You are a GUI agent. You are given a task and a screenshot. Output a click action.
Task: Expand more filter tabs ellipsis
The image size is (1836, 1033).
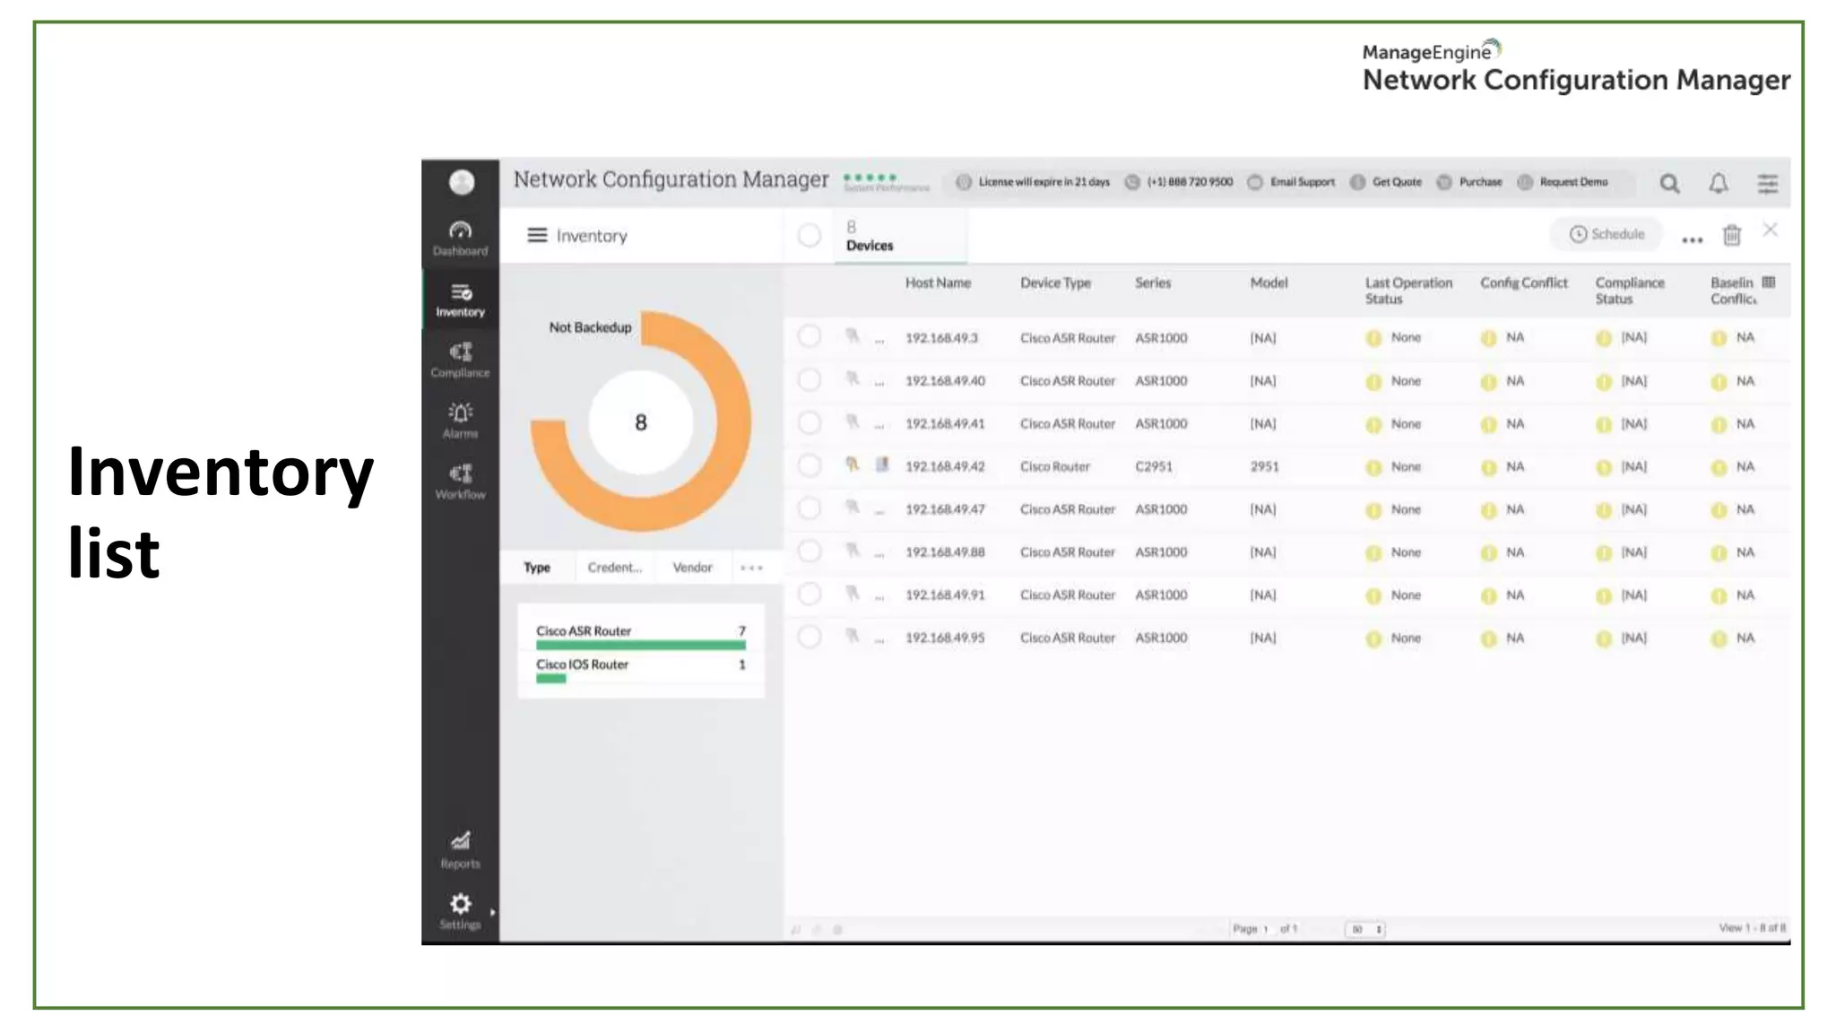[x=751, y=568]
